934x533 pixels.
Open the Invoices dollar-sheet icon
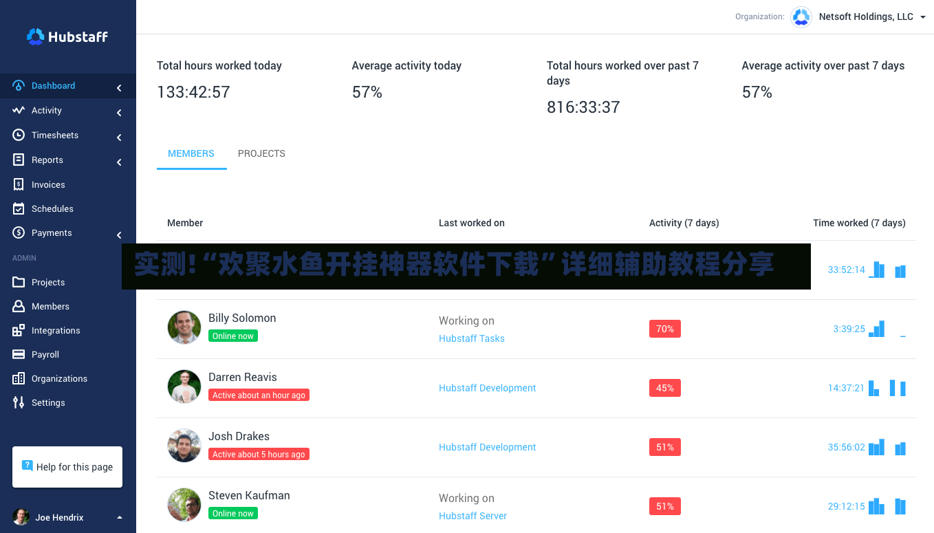[x=19, y=185]
